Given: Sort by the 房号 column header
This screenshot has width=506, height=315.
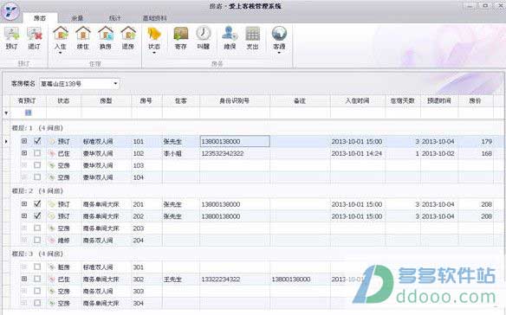Looking at the screenshot, I should (146, 101).
